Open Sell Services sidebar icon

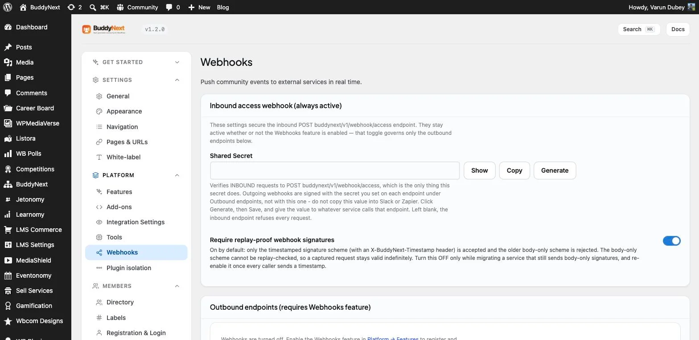(x=8, y=291)
